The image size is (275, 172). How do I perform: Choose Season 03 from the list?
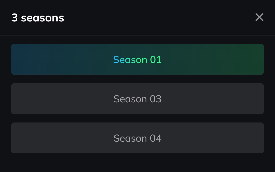tap(137, 99)
